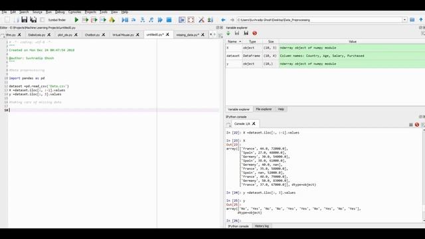Select dataset row in Variable explorer

point(325,56)
